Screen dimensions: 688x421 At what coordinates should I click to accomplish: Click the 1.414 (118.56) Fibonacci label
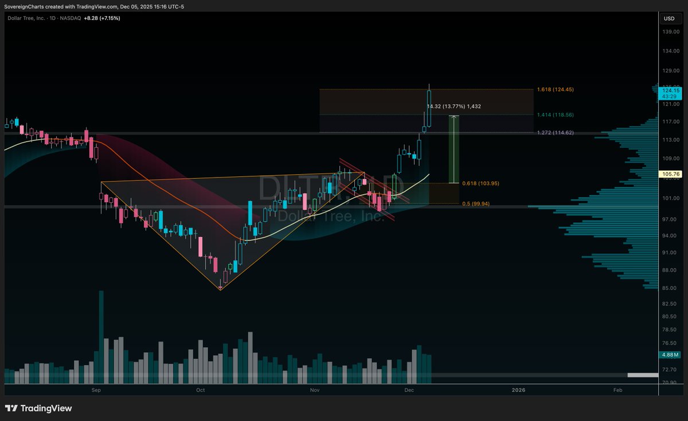tap(556, 115)
